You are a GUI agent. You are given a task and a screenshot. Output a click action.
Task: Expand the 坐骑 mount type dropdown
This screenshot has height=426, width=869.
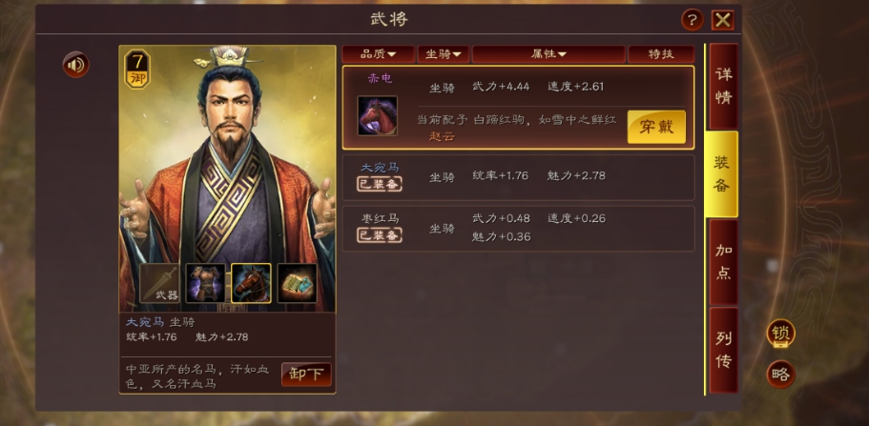[444, 54]
